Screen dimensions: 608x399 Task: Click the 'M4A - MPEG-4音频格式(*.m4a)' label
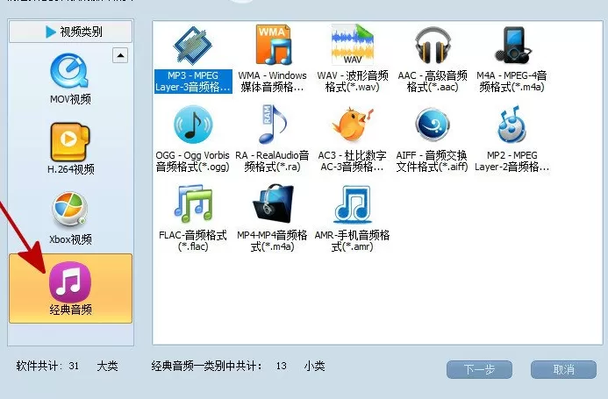511,82
